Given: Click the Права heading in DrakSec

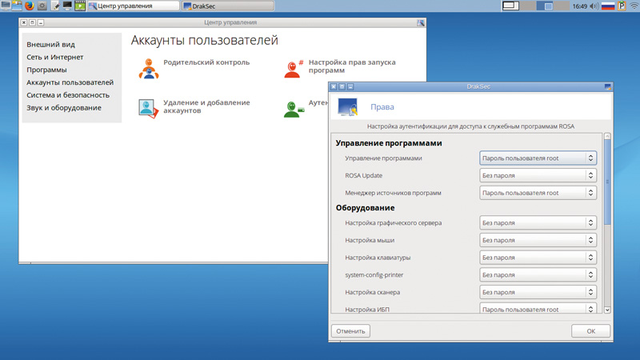Looking at the screenshot, I should pyautogui.click(x=382, y=107).
